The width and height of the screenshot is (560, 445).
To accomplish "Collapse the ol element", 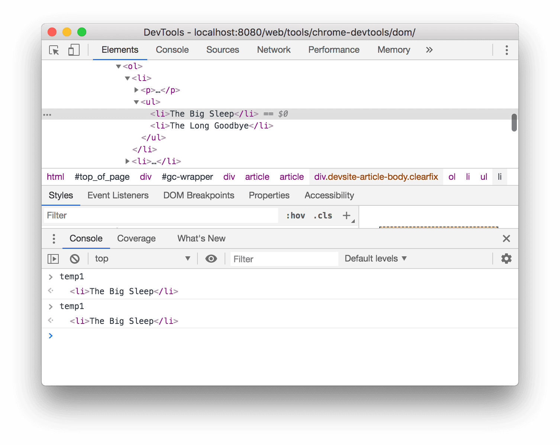I will tap(119, 66).
